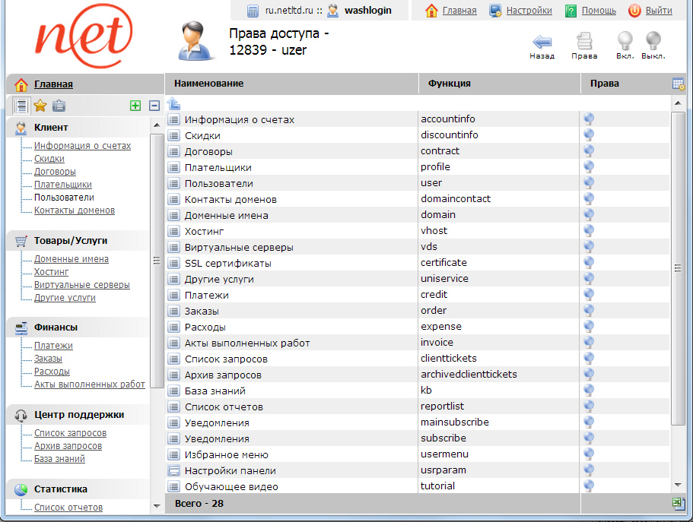The width and height of the screenshot is (693, 522).
Task: Export table with Excel icon at bottom
Action: (x=678, y=503)
